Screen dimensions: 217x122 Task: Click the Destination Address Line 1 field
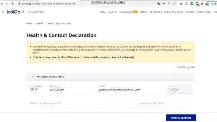83,103
